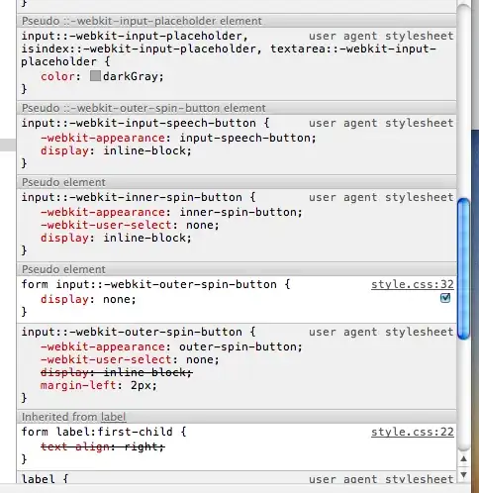Open the style.css:32 source link

(413, 284)
